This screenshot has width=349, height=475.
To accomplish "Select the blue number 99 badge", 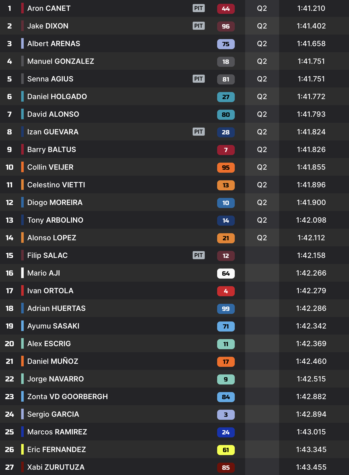I will click(x=226, y=309).
